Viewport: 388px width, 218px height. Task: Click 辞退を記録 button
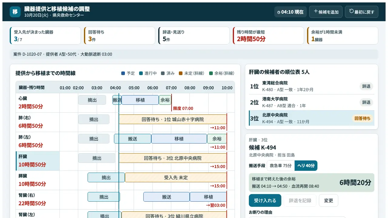[x=300, y=200]
